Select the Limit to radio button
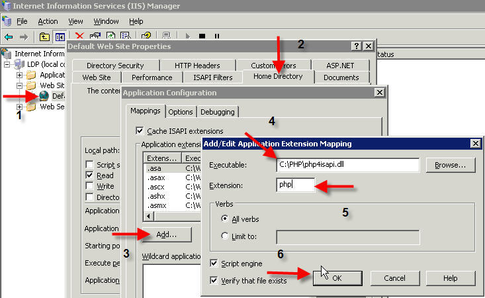Image resolution: width=485 pixels, height=298 pixels. coord(225,236)
